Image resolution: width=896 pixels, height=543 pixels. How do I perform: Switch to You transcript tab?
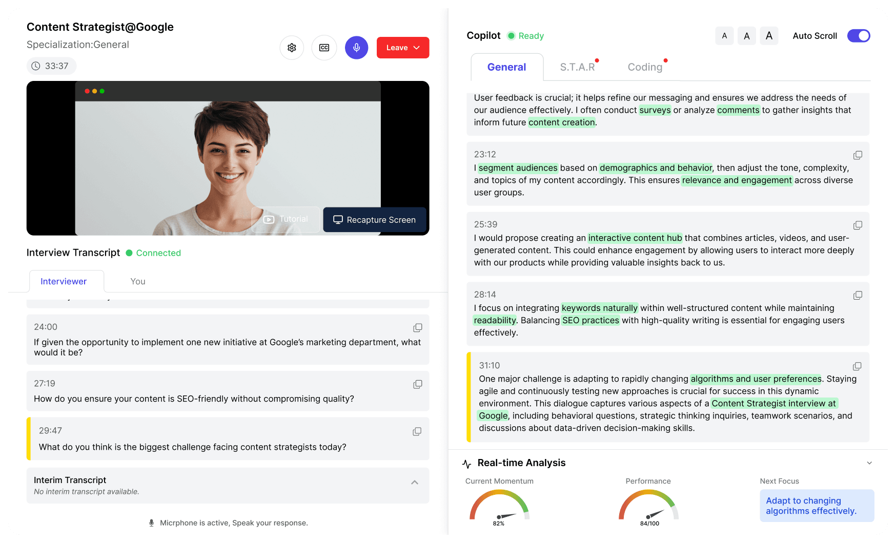[138, 281]
